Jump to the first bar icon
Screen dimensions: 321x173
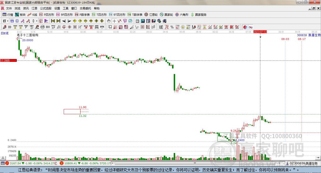pos(53,21)
